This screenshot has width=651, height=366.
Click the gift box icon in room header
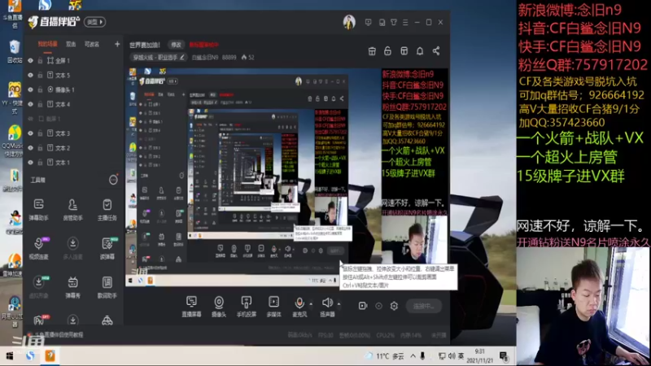(x=372, y=50)
